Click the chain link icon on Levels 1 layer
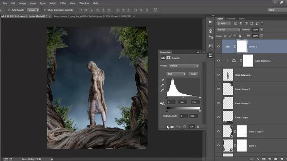Viewport: 287px width, 161px height. [x=235, y=47]
